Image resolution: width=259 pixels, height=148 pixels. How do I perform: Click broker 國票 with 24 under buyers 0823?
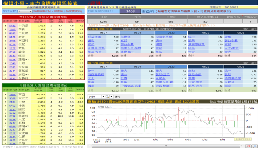(159, 44)
